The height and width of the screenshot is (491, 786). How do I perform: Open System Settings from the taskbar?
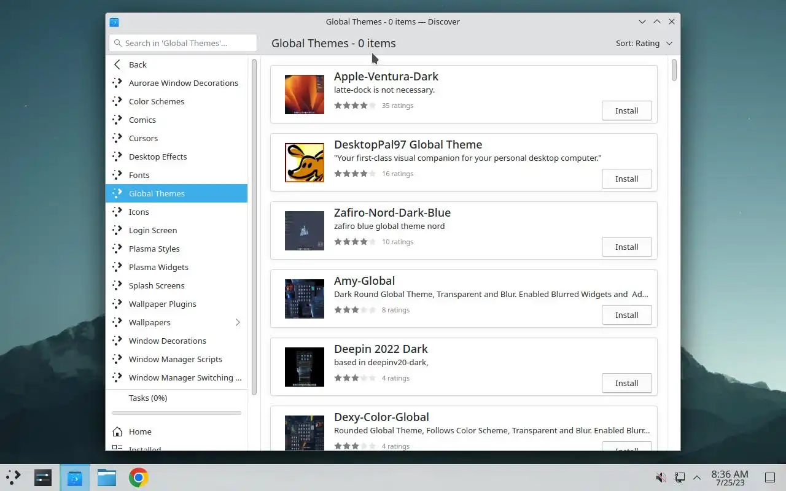click(x=43, y=477)
